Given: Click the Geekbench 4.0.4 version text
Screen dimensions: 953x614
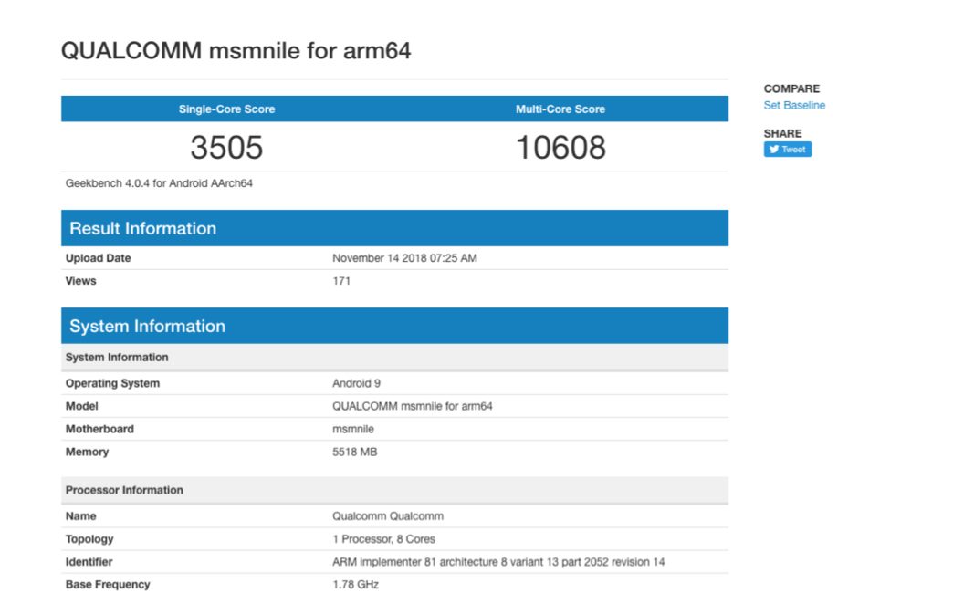Looking at the screenshot, I should point(159,183).
